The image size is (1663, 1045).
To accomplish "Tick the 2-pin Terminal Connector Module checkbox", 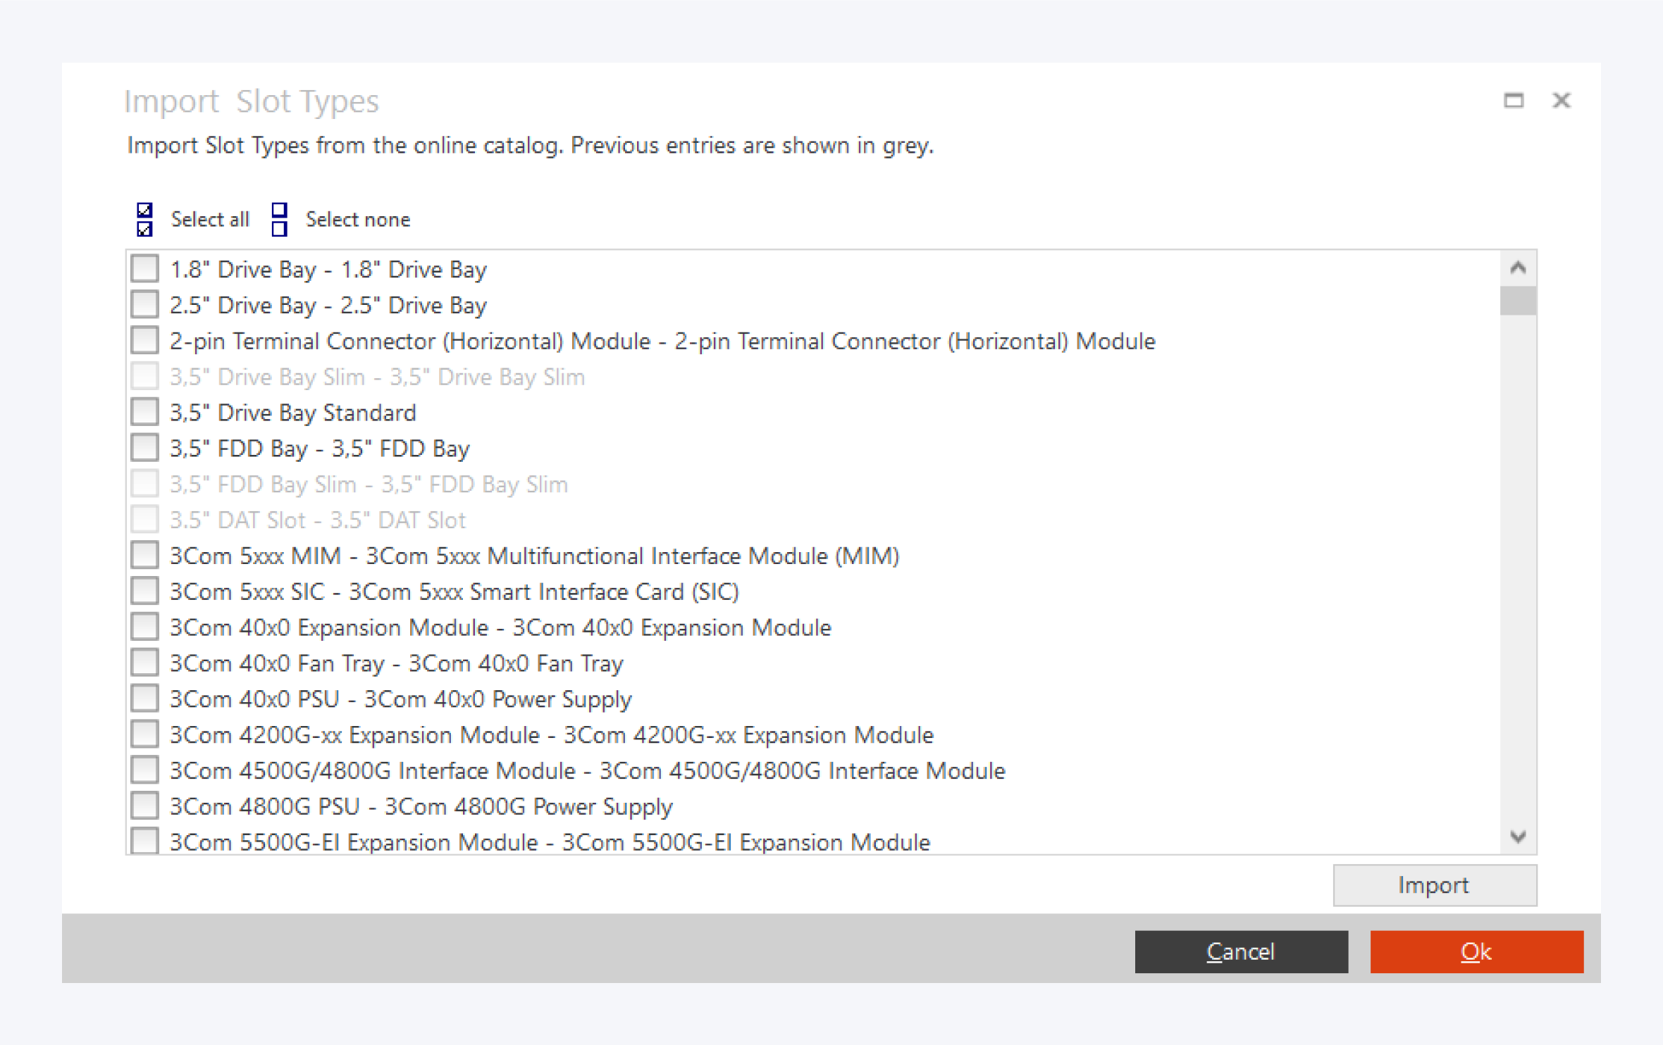I will coord(145,341).
